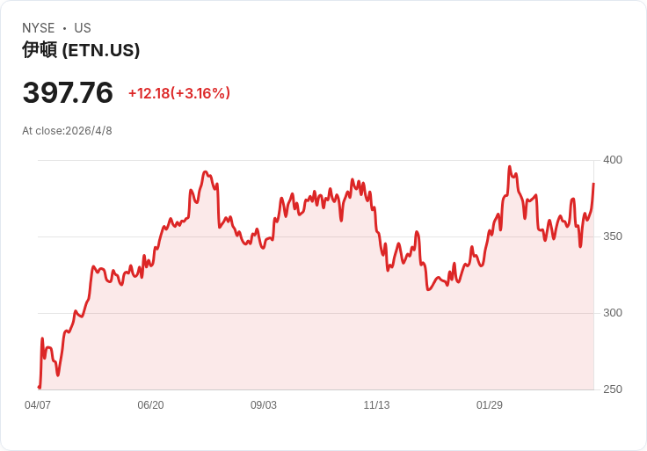The width and height of the screenshot is (647, 451).
Task: Click the 11/13 date axis label
Action: 376,404
